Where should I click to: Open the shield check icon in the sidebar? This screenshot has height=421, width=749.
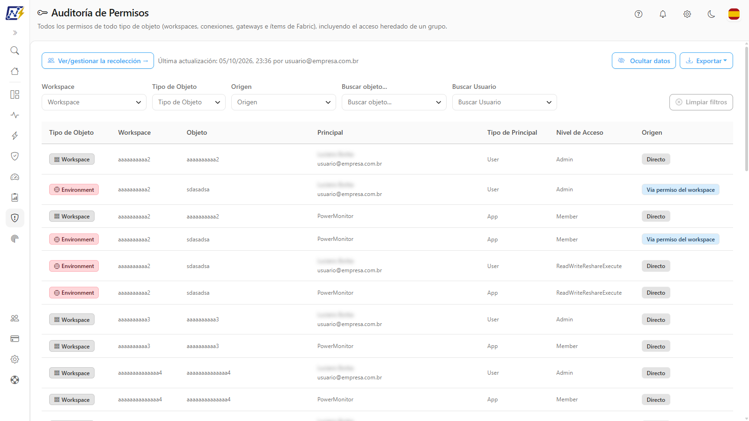[15, 156]
